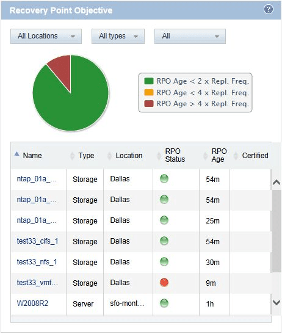Click scroll down arrow in table
The width and height of the screenshot is (282, 334).
pyautogui.click(x=277, y=302)
